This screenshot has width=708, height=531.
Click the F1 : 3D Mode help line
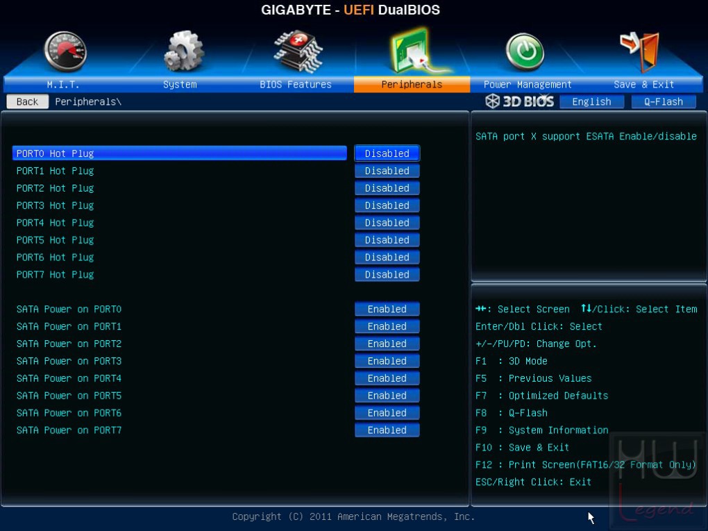[x=512, y=361]
